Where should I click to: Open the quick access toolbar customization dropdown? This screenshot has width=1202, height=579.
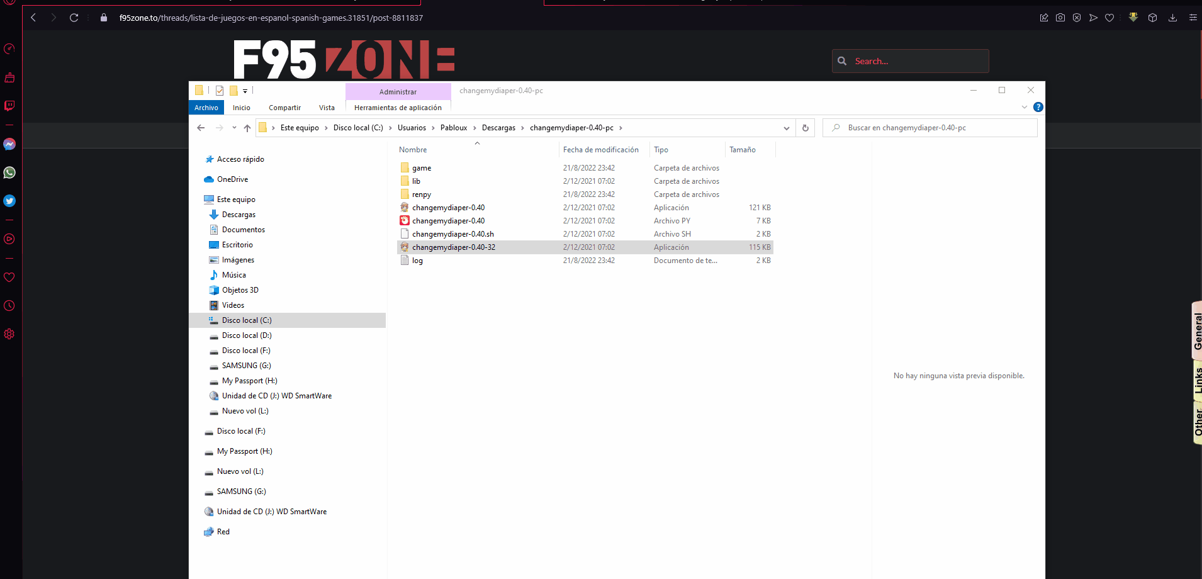245,91
